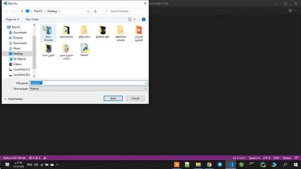Open the Kivy Course folder
This screenshot has width=301, height=169.
48,33
